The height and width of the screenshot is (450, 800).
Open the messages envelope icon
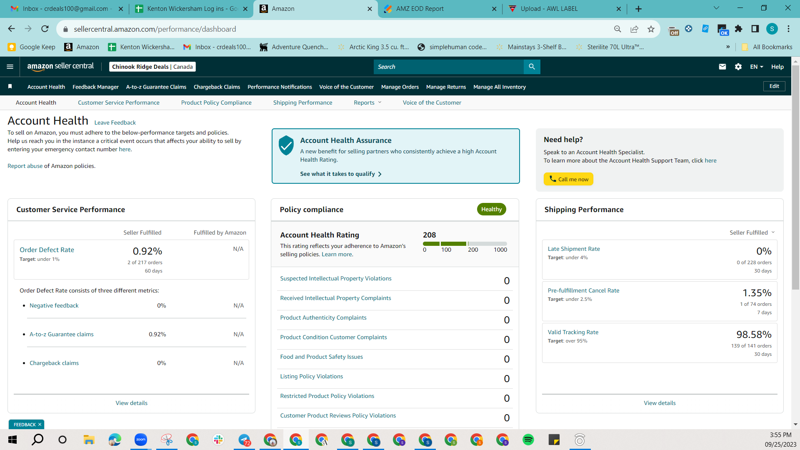[722, 67]
